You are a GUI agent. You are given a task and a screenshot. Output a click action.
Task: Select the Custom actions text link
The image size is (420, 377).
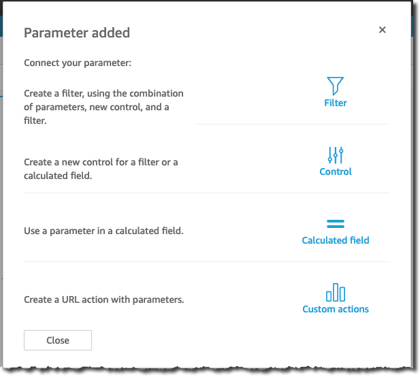336,309
